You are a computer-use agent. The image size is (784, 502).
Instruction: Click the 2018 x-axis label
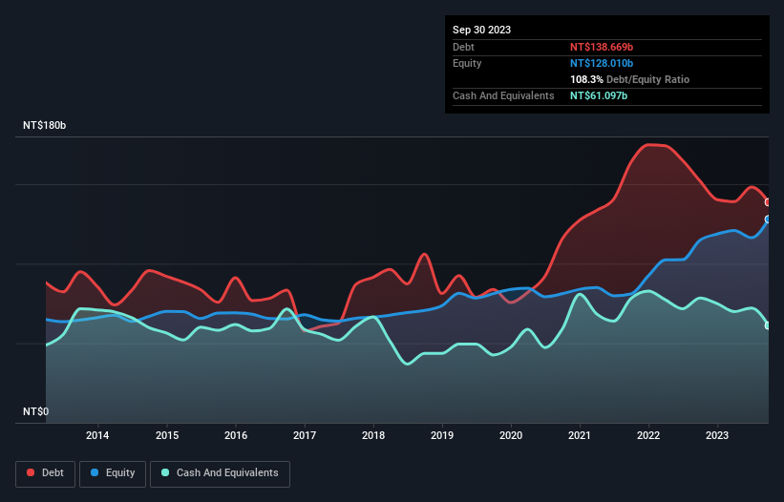pyautogui.click(x=373, y=435)
